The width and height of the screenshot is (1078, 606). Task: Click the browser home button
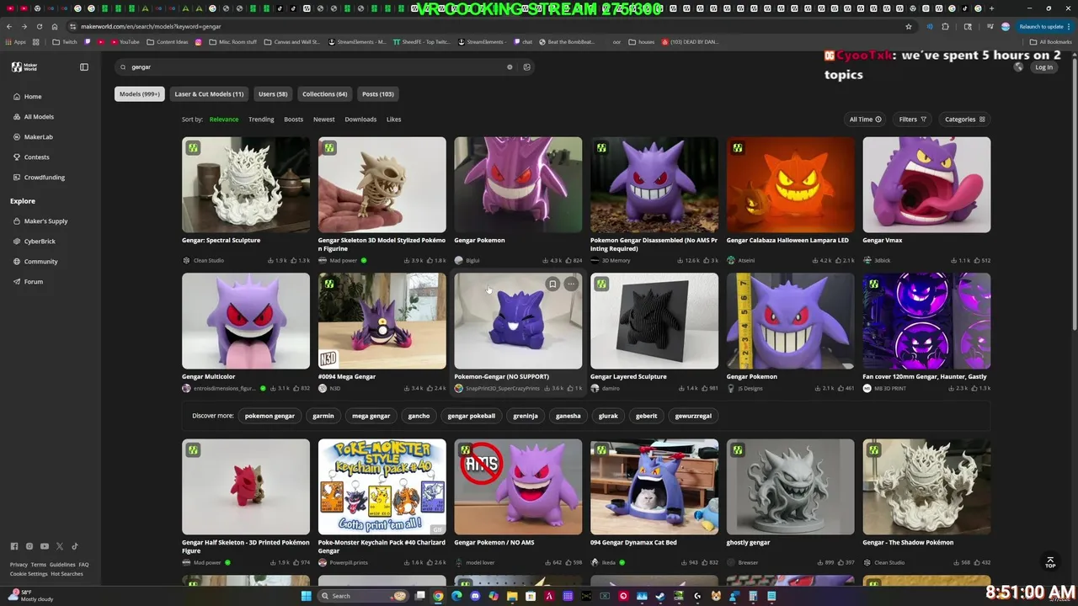55,26
